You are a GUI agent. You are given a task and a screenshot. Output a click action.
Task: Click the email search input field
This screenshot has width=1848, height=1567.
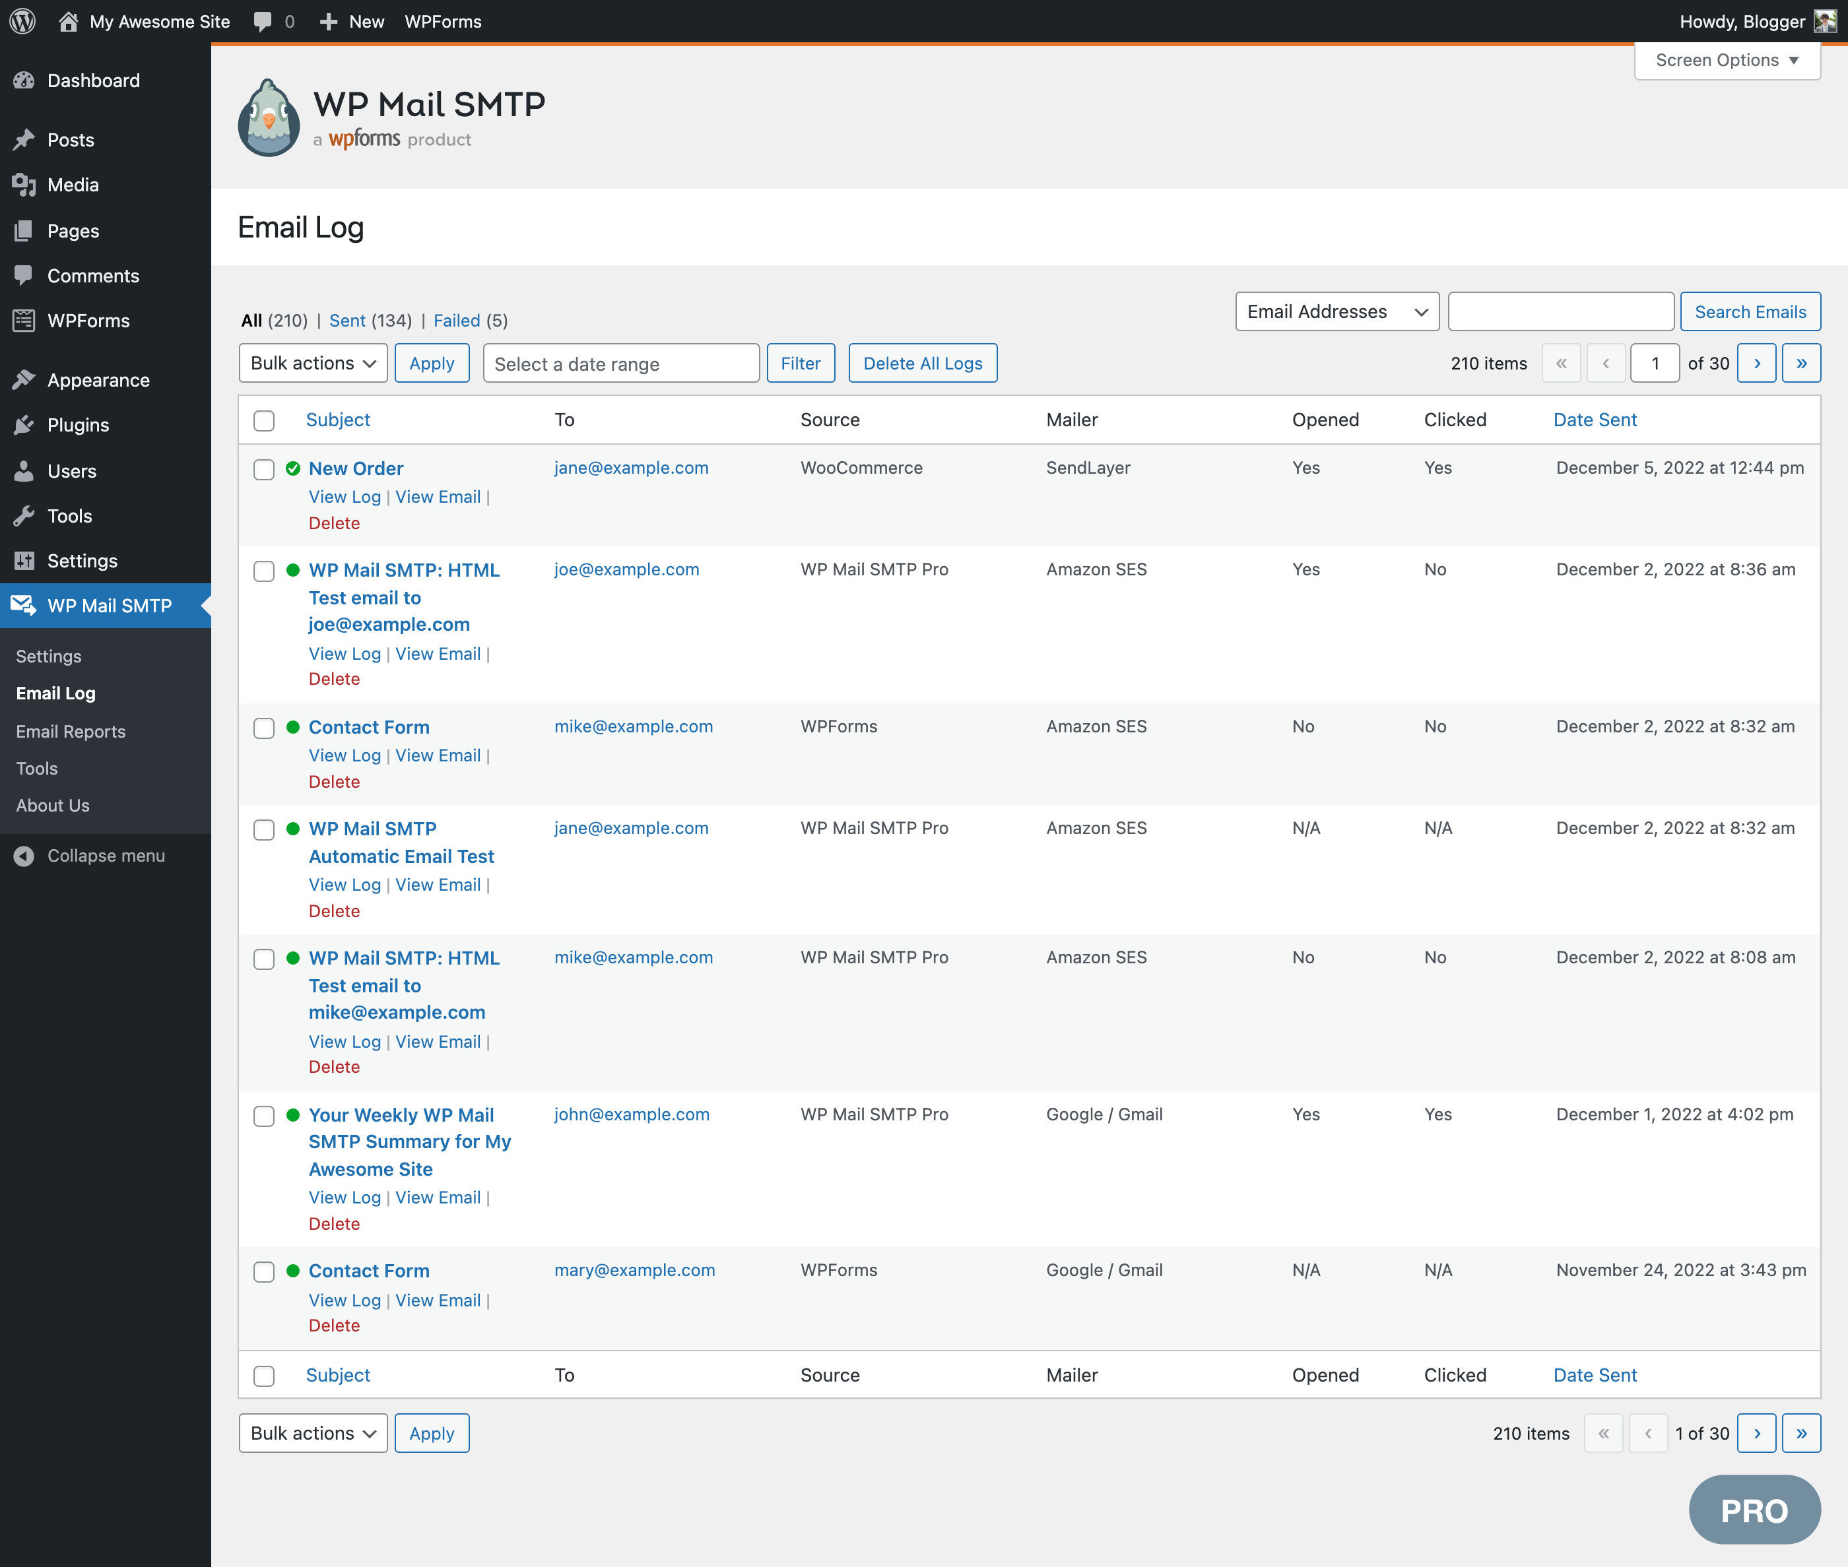tap(1559, 309)
